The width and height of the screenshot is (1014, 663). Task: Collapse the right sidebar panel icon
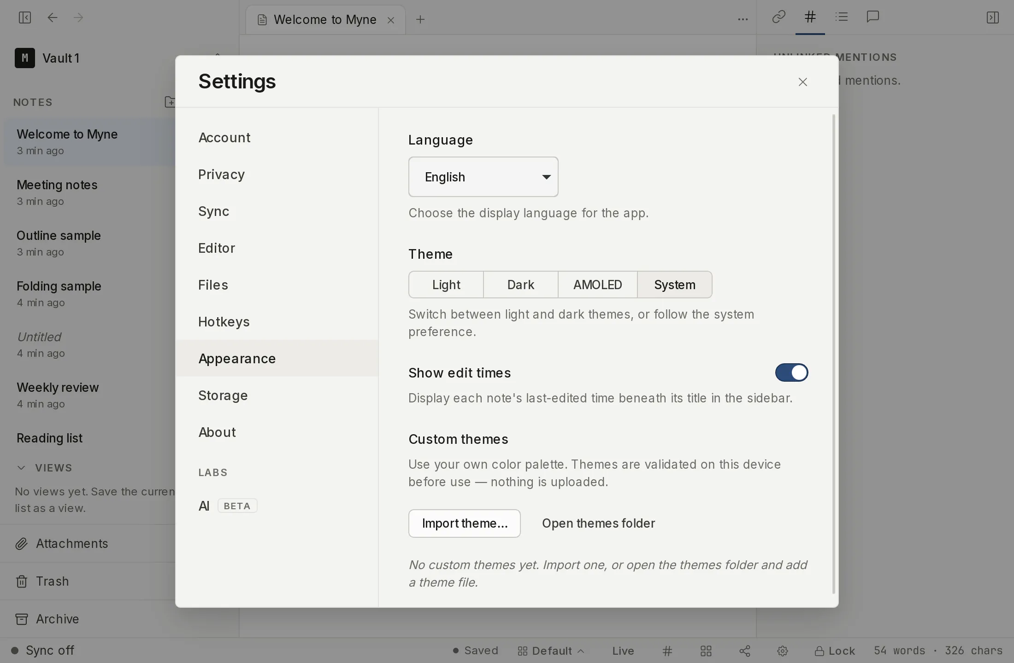pos(992,17)
